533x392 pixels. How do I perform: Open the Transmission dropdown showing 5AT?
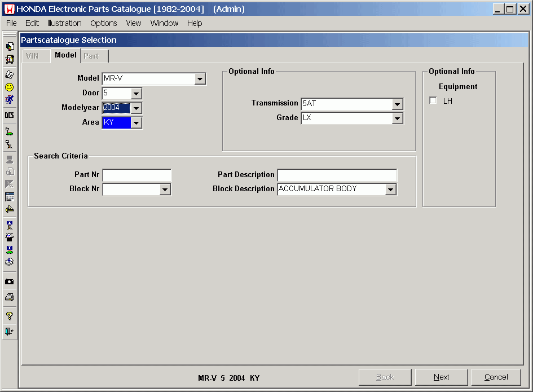pyautogui.click(x=397, y=104)
